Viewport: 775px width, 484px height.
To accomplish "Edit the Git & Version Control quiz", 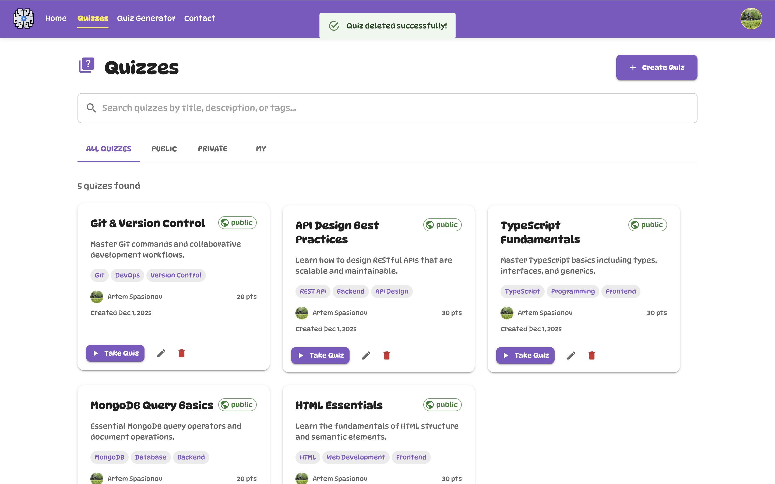I will point(161,353).
